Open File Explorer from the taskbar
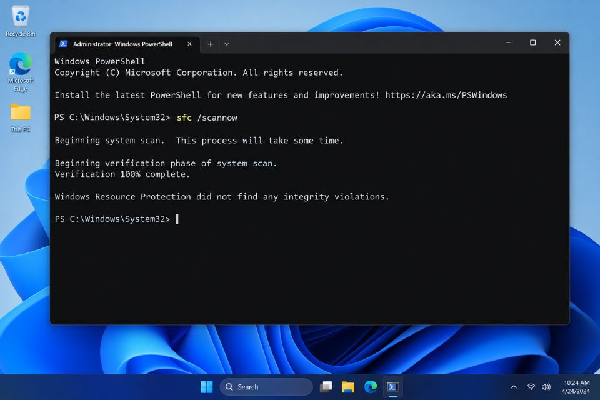This screenshot has width=600, height=400. (348, 387)
